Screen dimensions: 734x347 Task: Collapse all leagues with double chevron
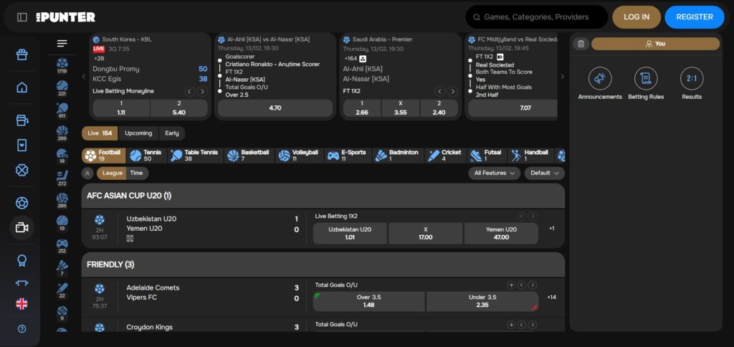87,173
